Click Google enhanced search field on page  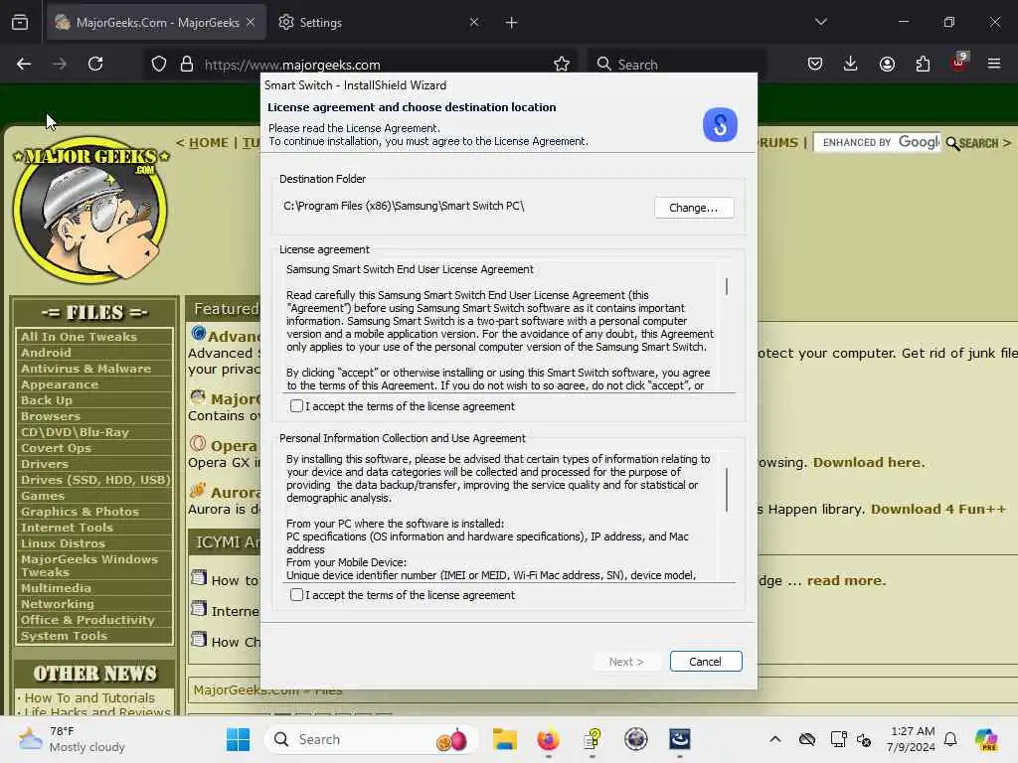877,142
